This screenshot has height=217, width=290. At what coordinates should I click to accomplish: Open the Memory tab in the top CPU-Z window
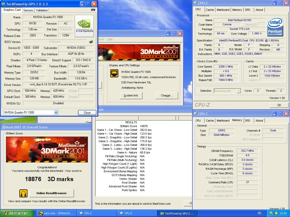pyautogui.click(x=237, y=10)
